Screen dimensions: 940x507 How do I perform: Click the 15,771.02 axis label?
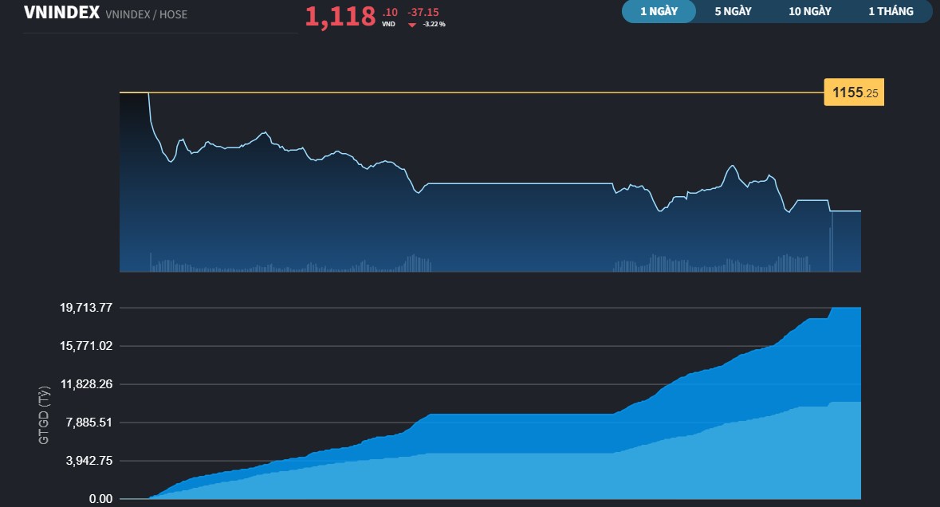pos(86,346)
